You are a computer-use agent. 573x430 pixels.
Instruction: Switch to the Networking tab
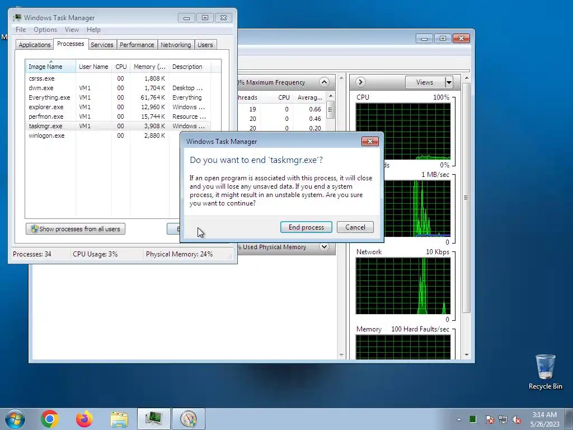click(176, 45)
